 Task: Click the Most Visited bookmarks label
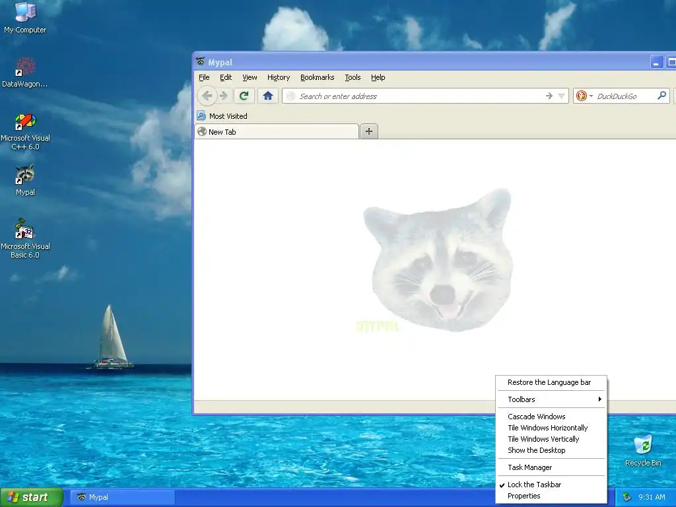coord(228,116)
